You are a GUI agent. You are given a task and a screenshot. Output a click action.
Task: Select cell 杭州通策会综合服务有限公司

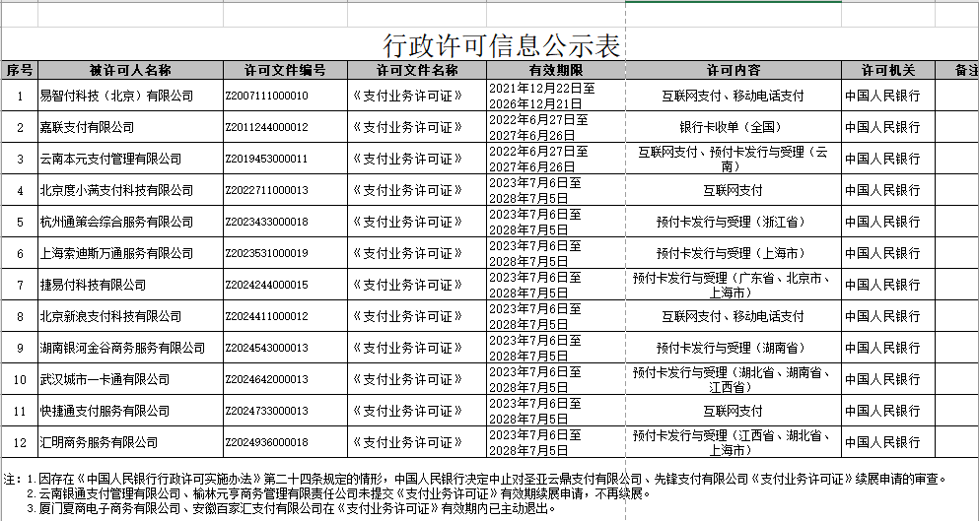coord(130,222)
